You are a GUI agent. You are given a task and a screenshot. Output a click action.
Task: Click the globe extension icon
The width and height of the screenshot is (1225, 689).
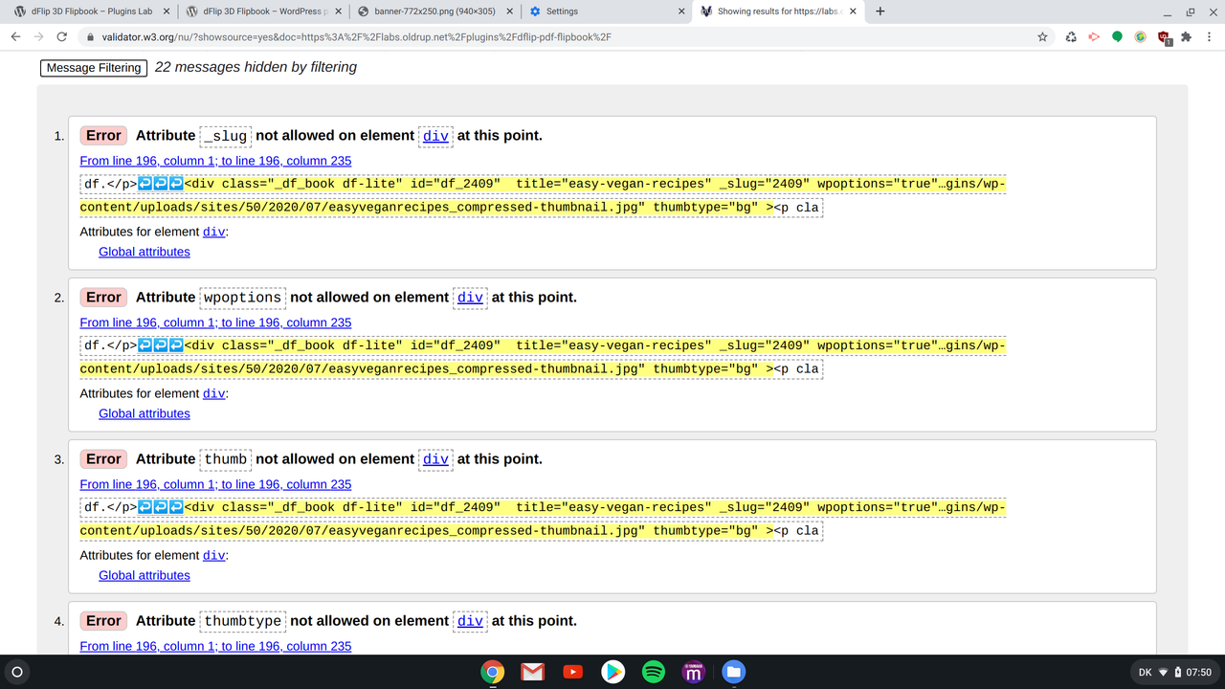(x=1139, y=36)
